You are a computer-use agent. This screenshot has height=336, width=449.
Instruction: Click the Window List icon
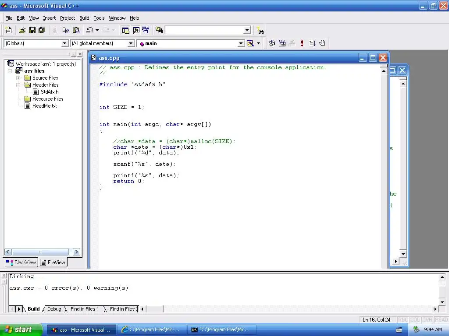[x=146, y=30]
